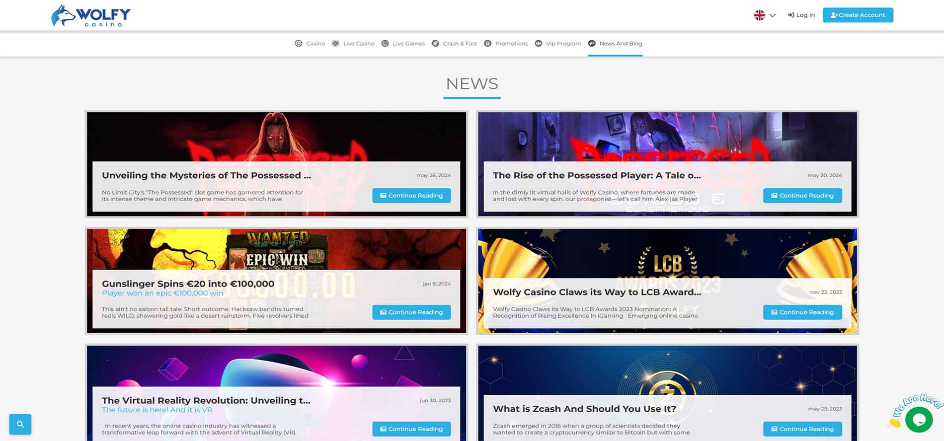Click the Casino menu icon
Screen dimensions: 944x441
point(299,43)
